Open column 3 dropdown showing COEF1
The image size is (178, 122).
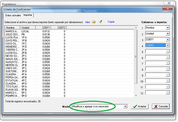tap(167, 39)
